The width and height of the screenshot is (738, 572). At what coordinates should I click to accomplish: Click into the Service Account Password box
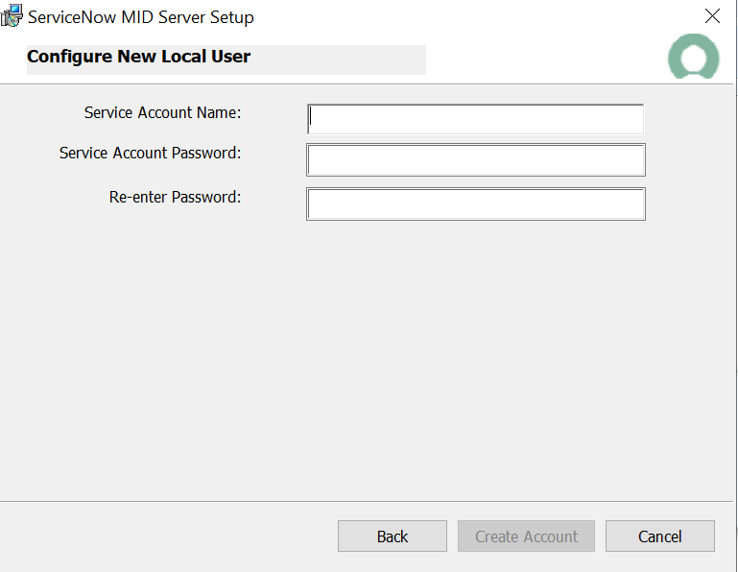click(476, 160)
